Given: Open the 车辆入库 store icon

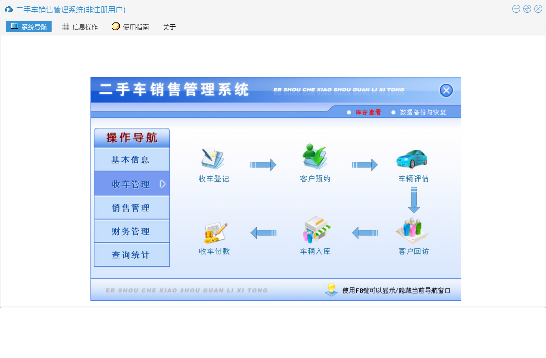Looking at the screenshot, I should pyautogui.click(x=317, y=229).
